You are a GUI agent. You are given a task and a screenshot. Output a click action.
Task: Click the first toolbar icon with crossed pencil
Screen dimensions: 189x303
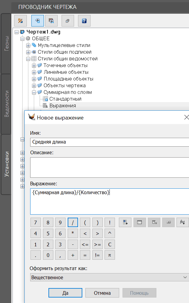[21, 21]
